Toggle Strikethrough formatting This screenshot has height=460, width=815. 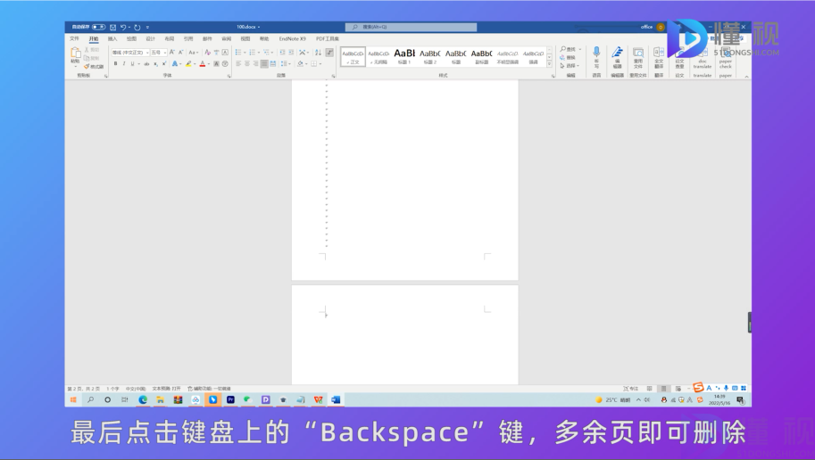(146, 64)
